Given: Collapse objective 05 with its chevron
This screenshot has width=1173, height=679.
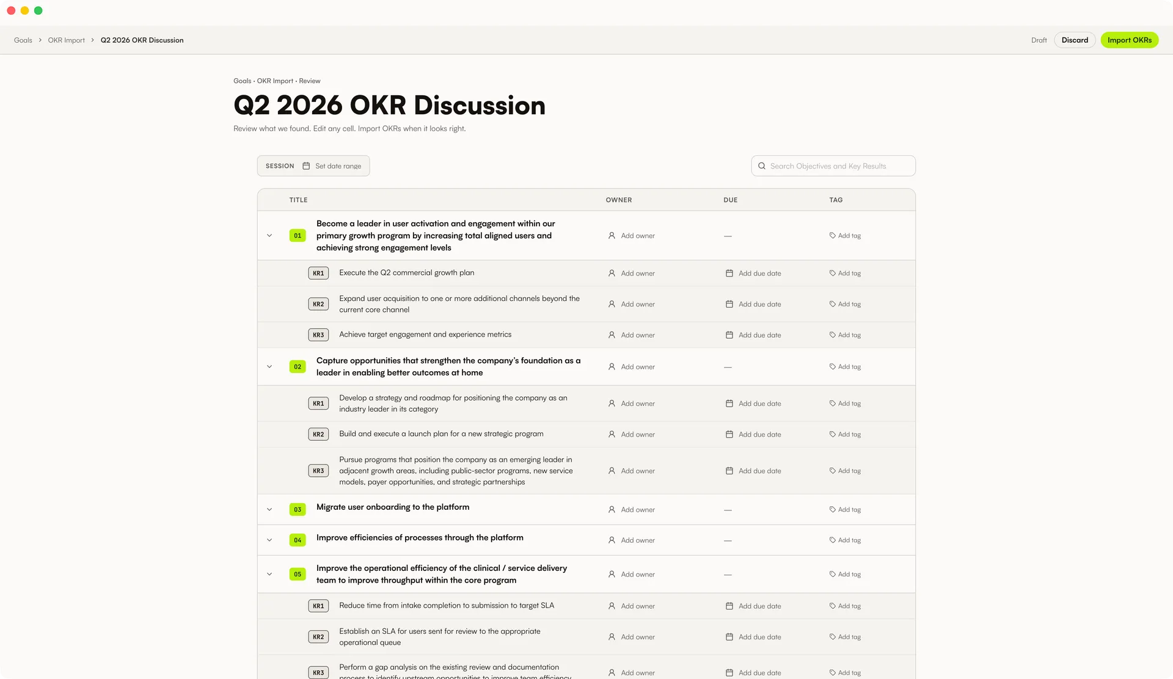Looking at the screenshot, I should (x=269, y=575).
